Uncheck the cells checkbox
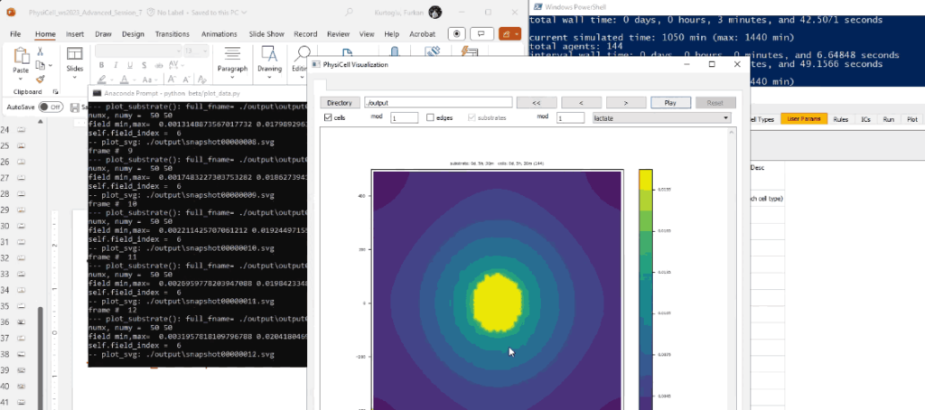The image size is (925, 410). point(328,117)
